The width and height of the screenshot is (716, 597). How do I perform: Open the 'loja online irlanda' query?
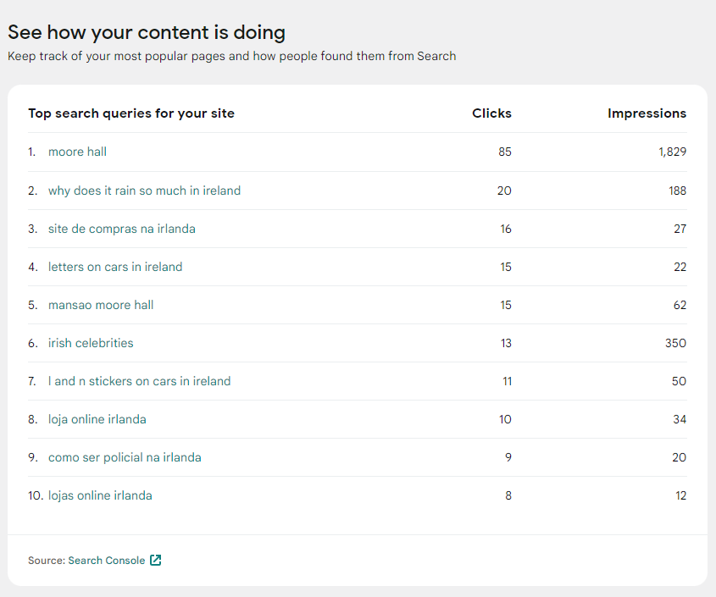click(x=97, y=419)
